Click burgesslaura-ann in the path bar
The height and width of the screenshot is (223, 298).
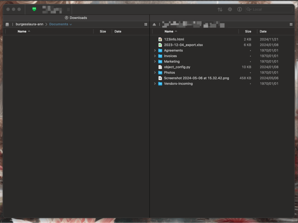29,24
